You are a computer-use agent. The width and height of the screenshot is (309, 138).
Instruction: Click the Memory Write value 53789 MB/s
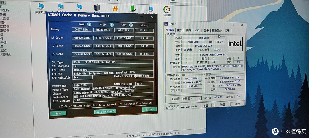pyautogui.click(x=103, y=30)
